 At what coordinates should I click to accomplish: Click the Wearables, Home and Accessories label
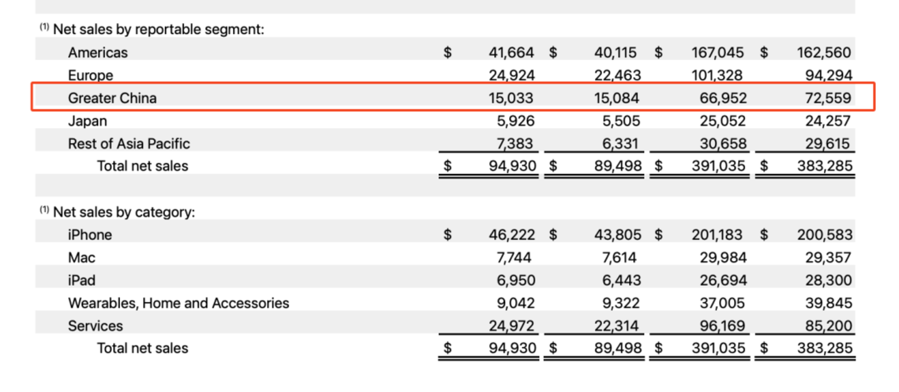pyautogui.click(x=179, y=303)
